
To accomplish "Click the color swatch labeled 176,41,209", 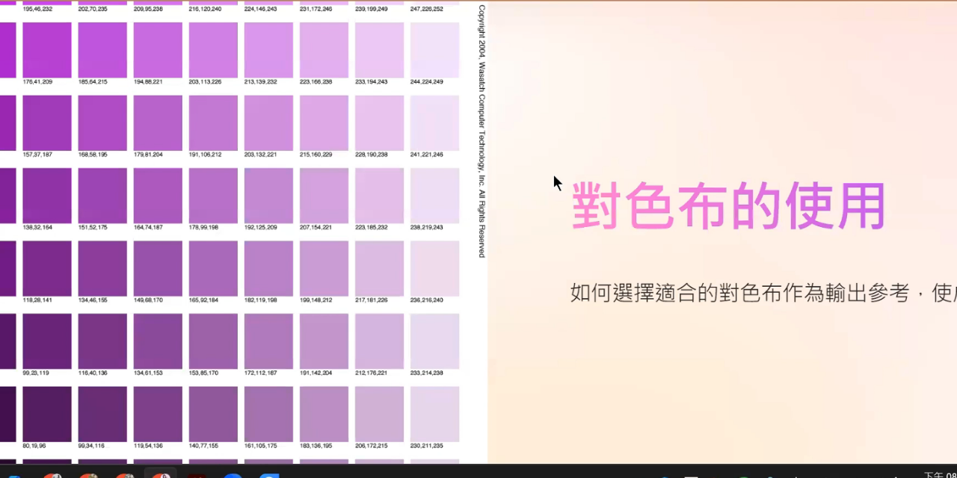I will [47, 49].
